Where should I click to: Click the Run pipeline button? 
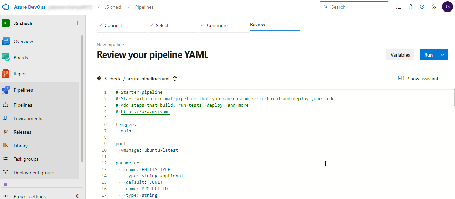click(428, 55)
